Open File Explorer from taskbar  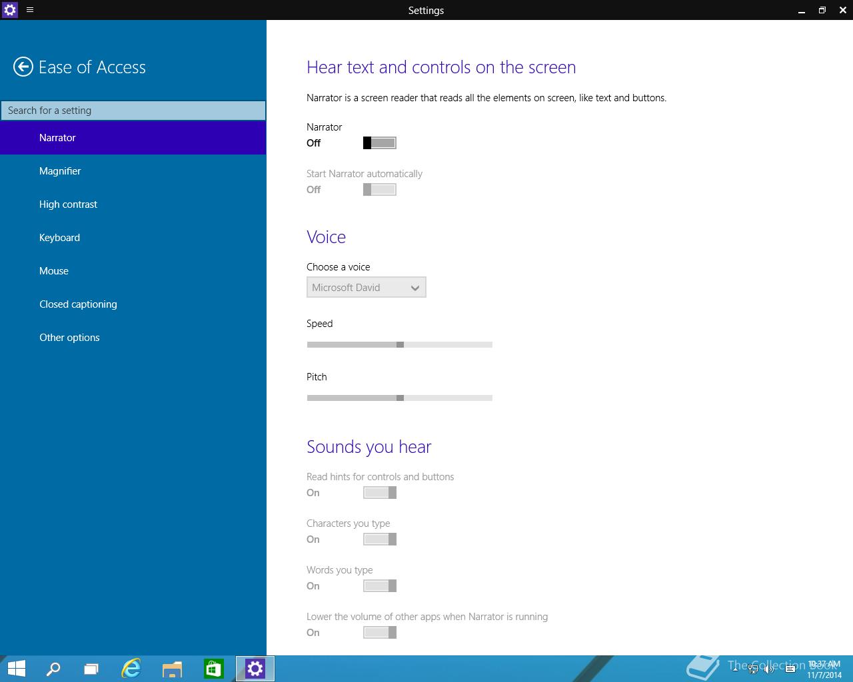[x=172, y=669]
